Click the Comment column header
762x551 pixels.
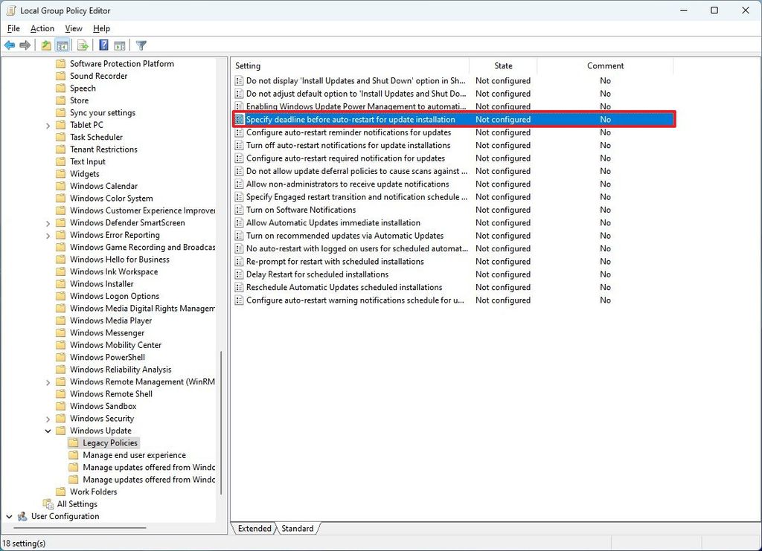(605, 65)
